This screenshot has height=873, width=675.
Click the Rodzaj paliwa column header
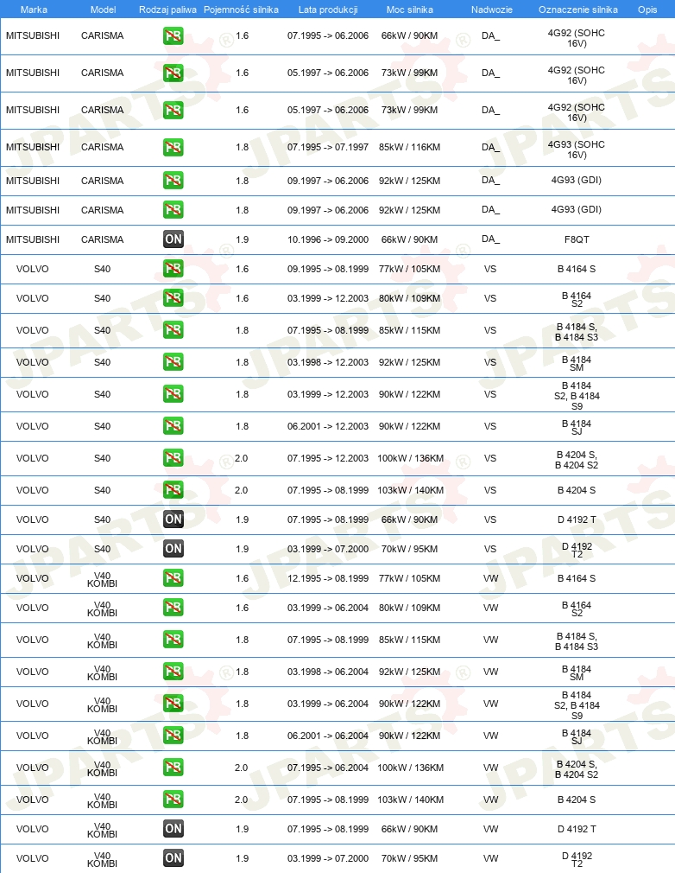[x=168, y=10]
